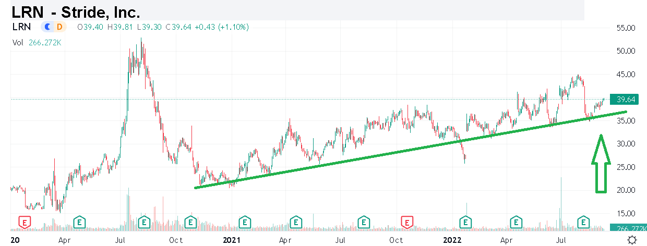Click the 2021 label on time axis

pyautogui.click(x=231, y=240)
